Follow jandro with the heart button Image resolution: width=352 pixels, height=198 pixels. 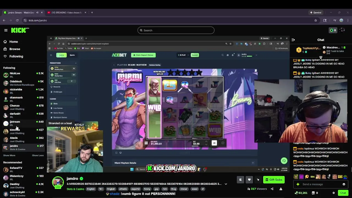(249, 180)
